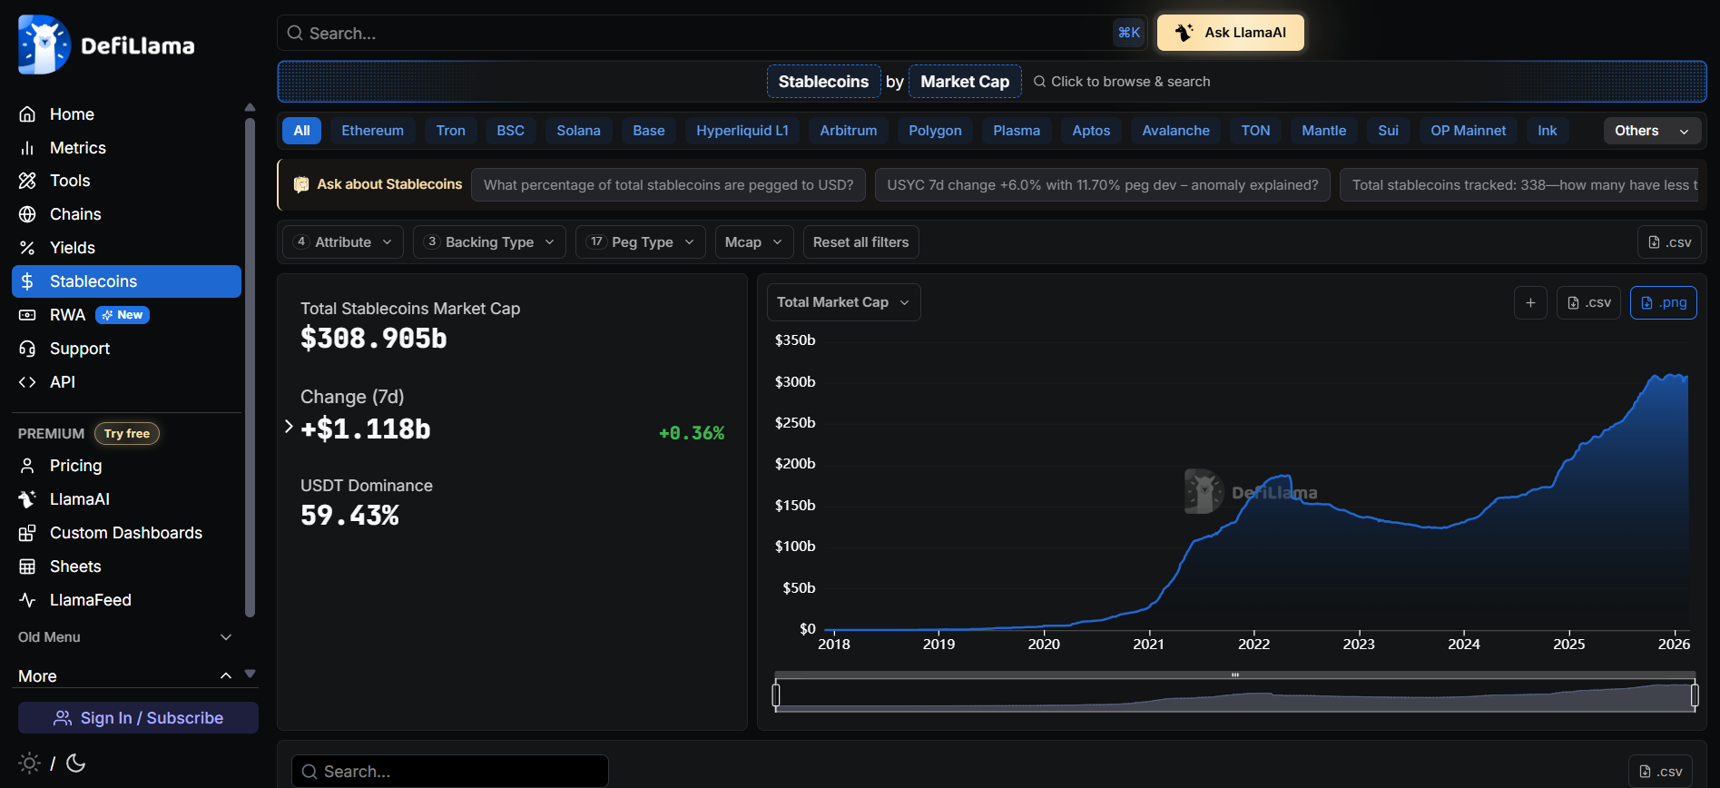
Task: Filter by Tron chain
Action: coord(450,131)
